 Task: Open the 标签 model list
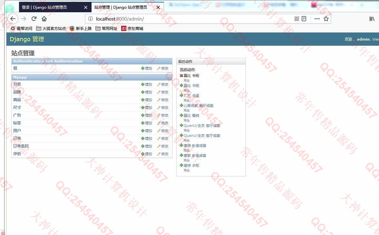[17, 123]
